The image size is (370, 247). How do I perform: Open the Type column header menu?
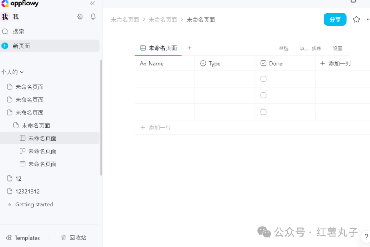coord(215,63)
